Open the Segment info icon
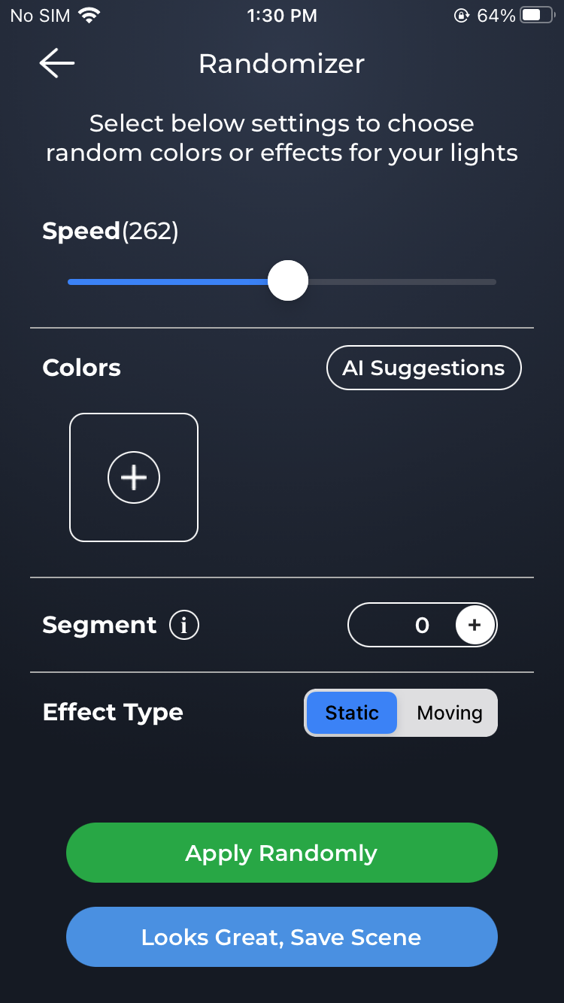564x1003 pixels. point(184,625)
